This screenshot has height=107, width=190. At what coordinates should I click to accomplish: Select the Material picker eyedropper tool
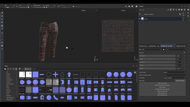pos(2,29)
